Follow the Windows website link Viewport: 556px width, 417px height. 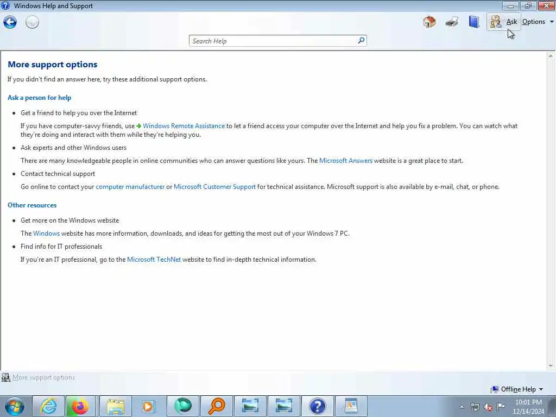click(47, 233)
